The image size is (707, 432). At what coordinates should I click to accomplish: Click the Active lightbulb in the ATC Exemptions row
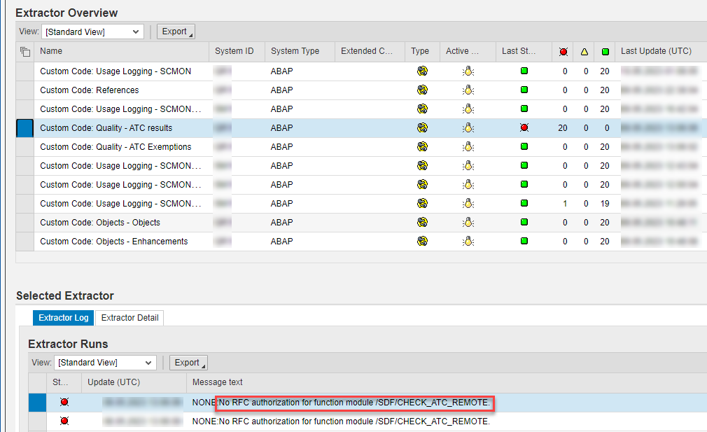pos(468,147)
